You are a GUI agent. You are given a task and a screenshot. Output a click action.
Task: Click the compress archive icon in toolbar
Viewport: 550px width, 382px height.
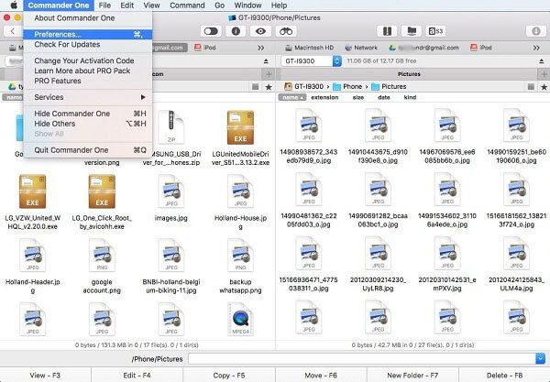pos(387,31)
